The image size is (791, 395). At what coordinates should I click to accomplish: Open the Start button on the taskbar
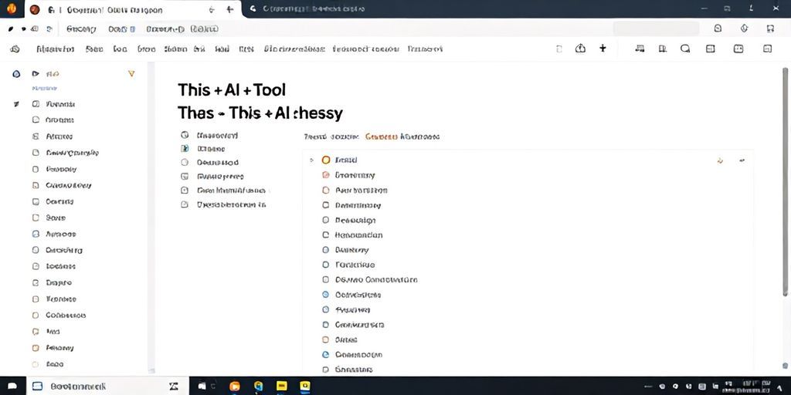click(12, 387)
